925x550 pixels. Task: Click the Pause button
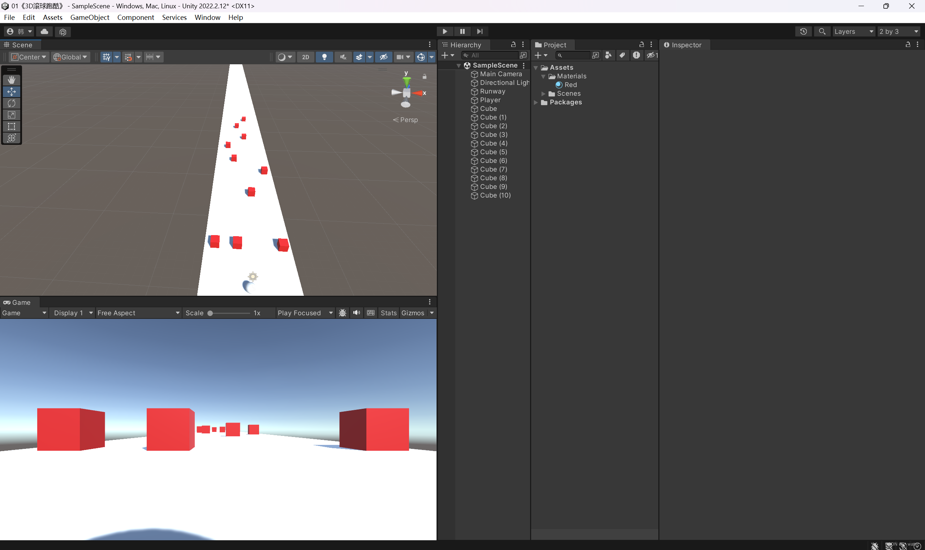462,31
